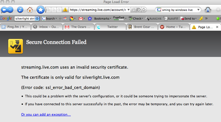Open the Google toolbar search box dropdown

[x=37, y=18]
